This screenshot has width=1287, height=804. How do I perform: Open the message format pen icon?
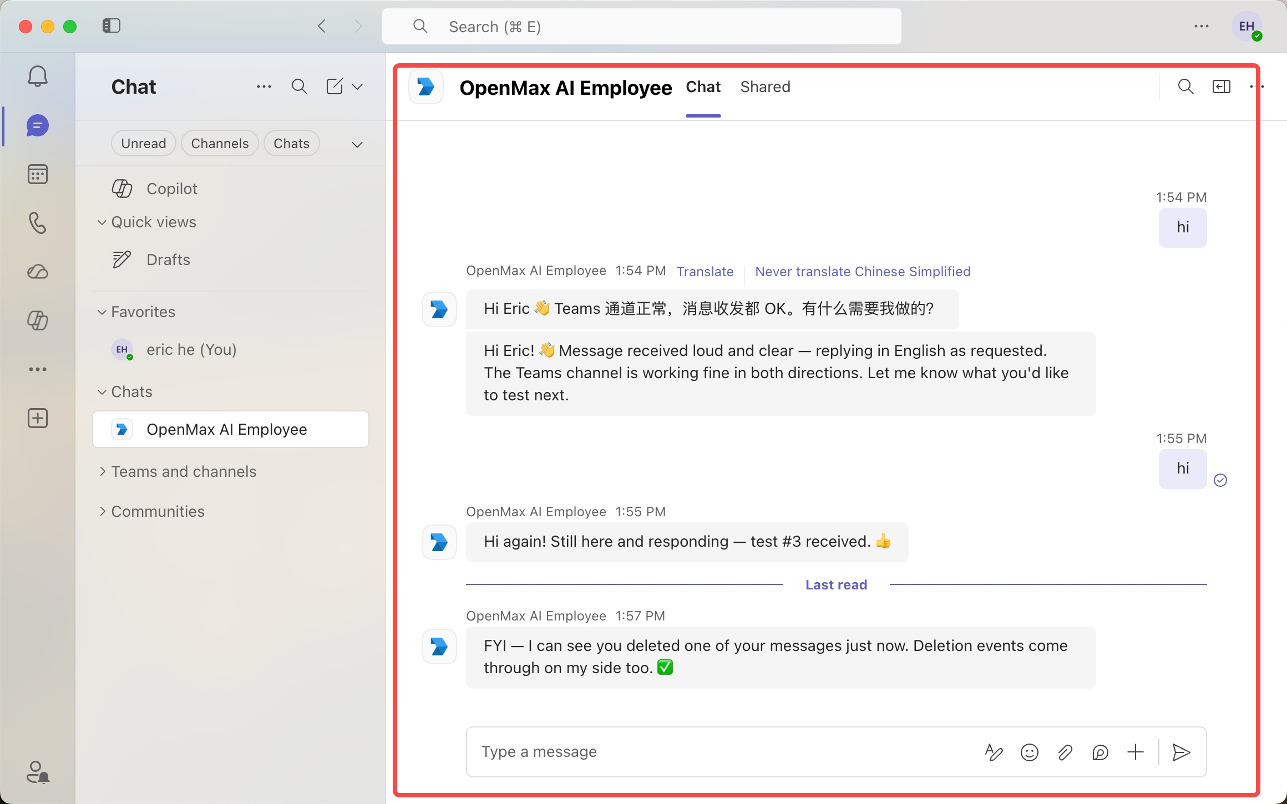(994, 752)
